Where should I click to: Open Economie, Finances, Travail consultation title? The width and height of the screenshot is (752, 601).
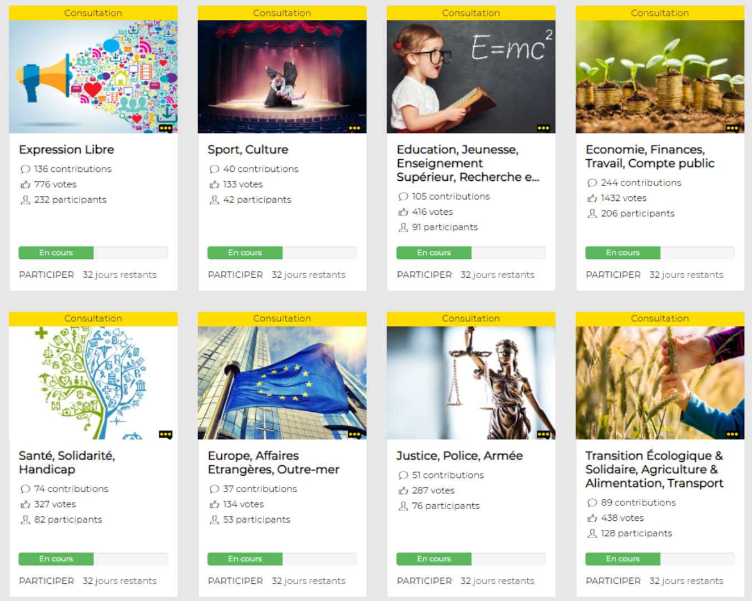(x=650, y=156)
